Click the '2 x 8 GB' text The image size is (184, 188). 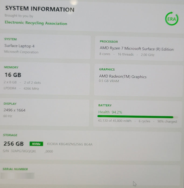10,82
